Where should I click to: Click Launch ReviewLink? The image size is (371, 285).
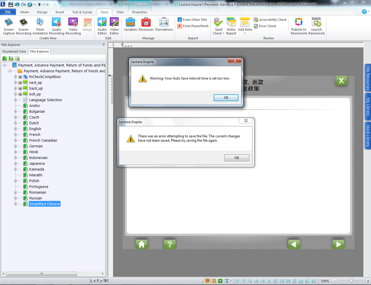pyautogui.click(x=317, y=26)
